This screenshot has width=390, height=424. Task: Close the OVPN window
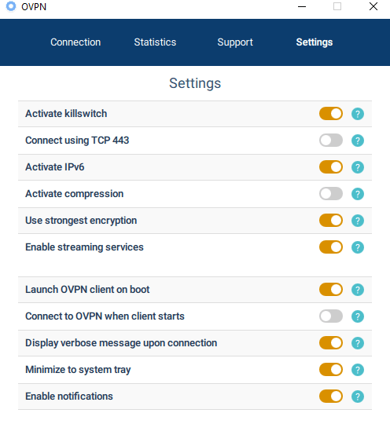(x=373, y=6)
